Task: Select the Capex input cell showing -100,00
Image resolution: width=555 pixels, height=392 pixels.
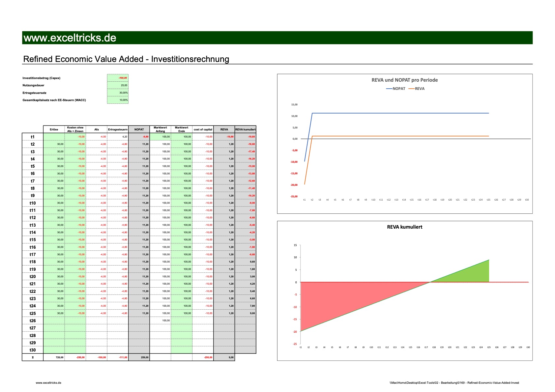Action: point(118,78)
